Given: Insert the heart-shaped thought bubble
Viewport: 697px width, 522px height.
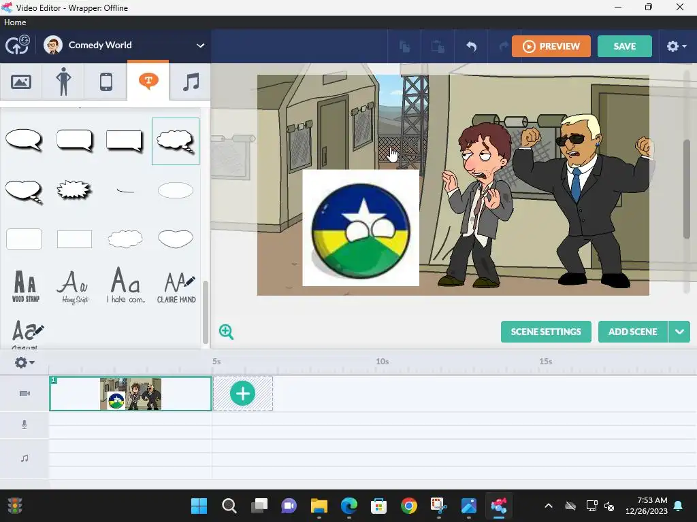Looking at the screenshot, I should 24,191.
